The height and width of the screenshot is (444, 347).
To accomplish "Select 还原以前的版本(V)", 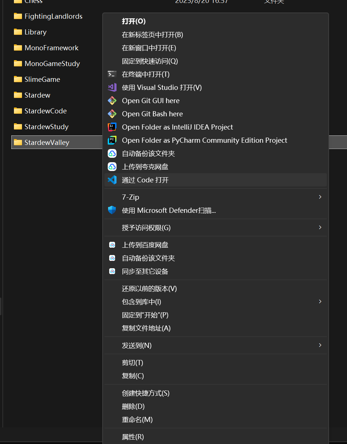I will (215, 288).
